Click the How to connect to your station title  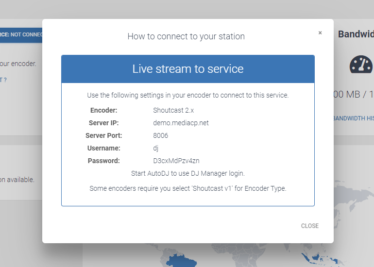(186, 36)
